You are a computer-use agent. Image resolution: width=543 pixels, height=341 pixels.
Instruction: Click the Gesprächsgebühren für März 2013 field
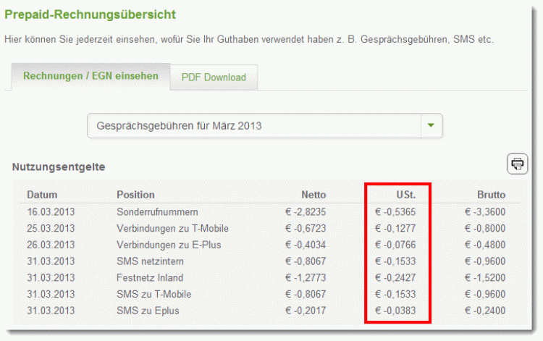[253, 125]
